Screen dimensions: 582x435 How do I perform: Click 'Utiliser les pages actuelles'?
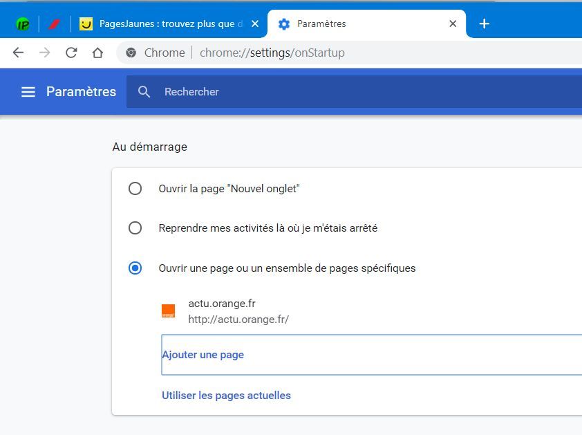click(x=226, y=396)
